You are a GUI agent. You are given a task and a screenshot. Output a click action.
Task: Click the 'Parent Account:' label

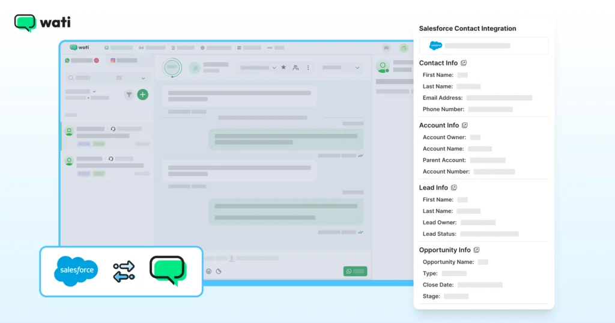pos(444,160)
